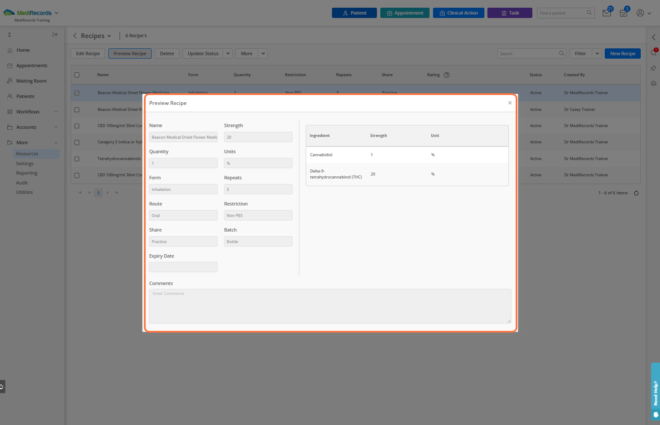660x425 pixels.
Task: Go to first page of recipes
Action: click(80, 193)
